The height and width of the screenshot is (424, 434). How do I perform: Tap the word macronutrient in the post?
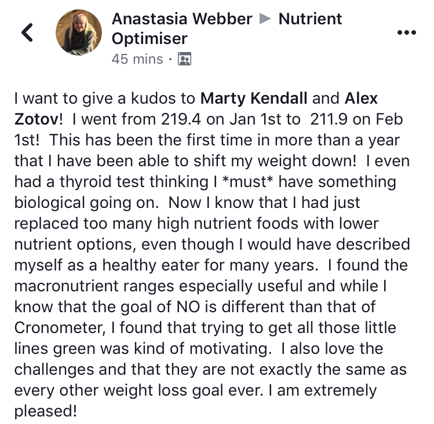pyautogui.click(x=67, y=286)
